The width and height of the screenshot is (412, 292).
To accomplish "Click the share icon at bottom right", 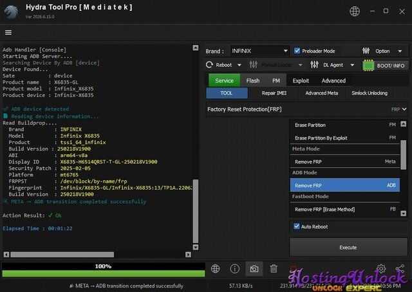I will [400, 269].
